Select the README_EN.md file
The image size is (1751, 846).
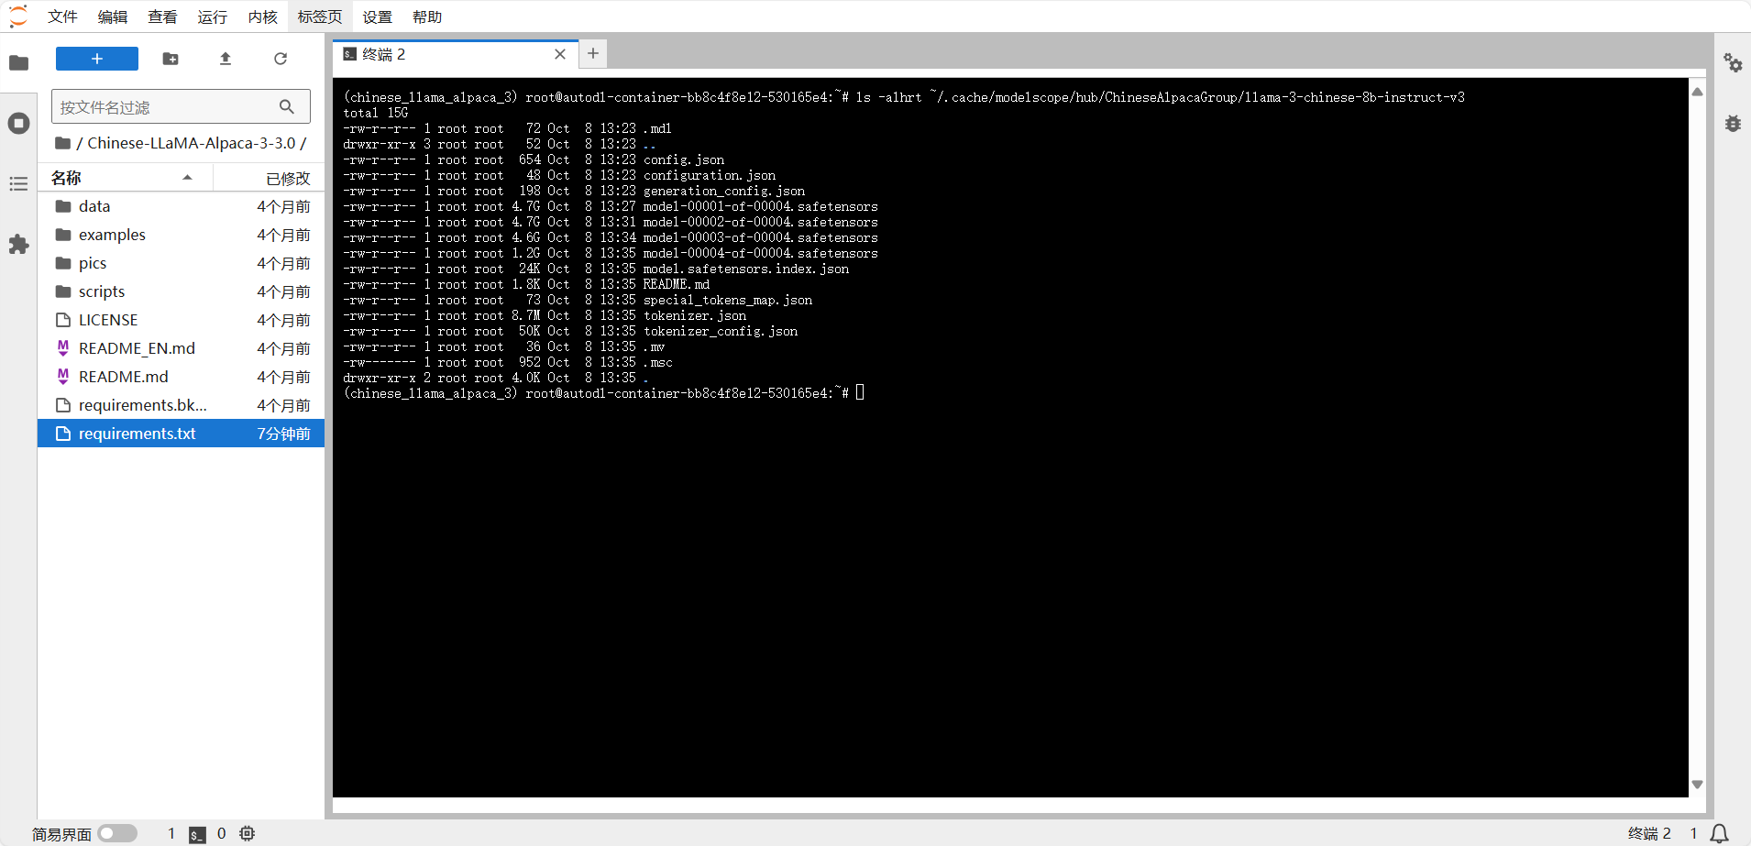click(x=181, y=348)
